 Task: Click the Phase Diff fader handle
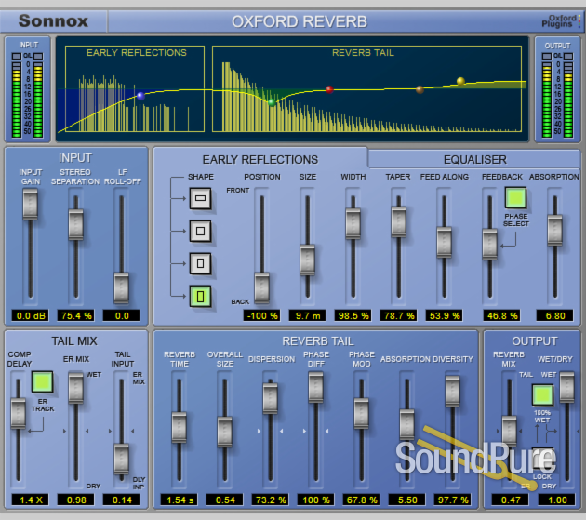[316, 387]
